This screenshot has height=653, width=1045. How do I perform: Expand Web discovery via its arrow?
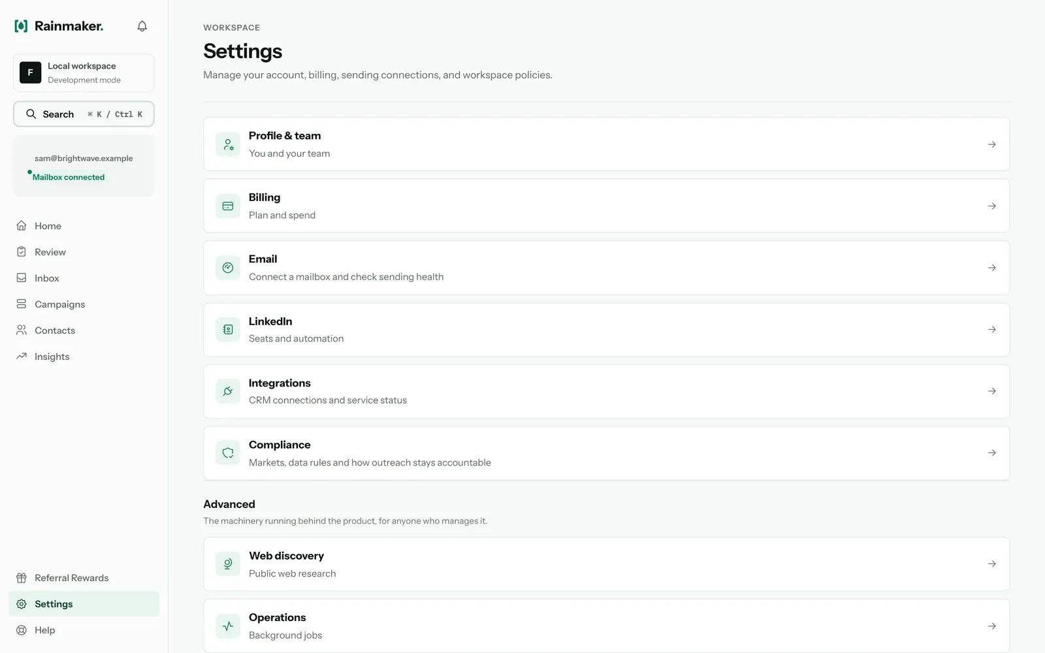click(x=991, y=564)
